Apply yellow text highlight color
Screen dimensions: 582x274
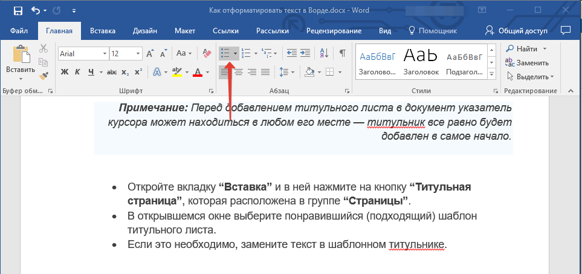point(178,72)
